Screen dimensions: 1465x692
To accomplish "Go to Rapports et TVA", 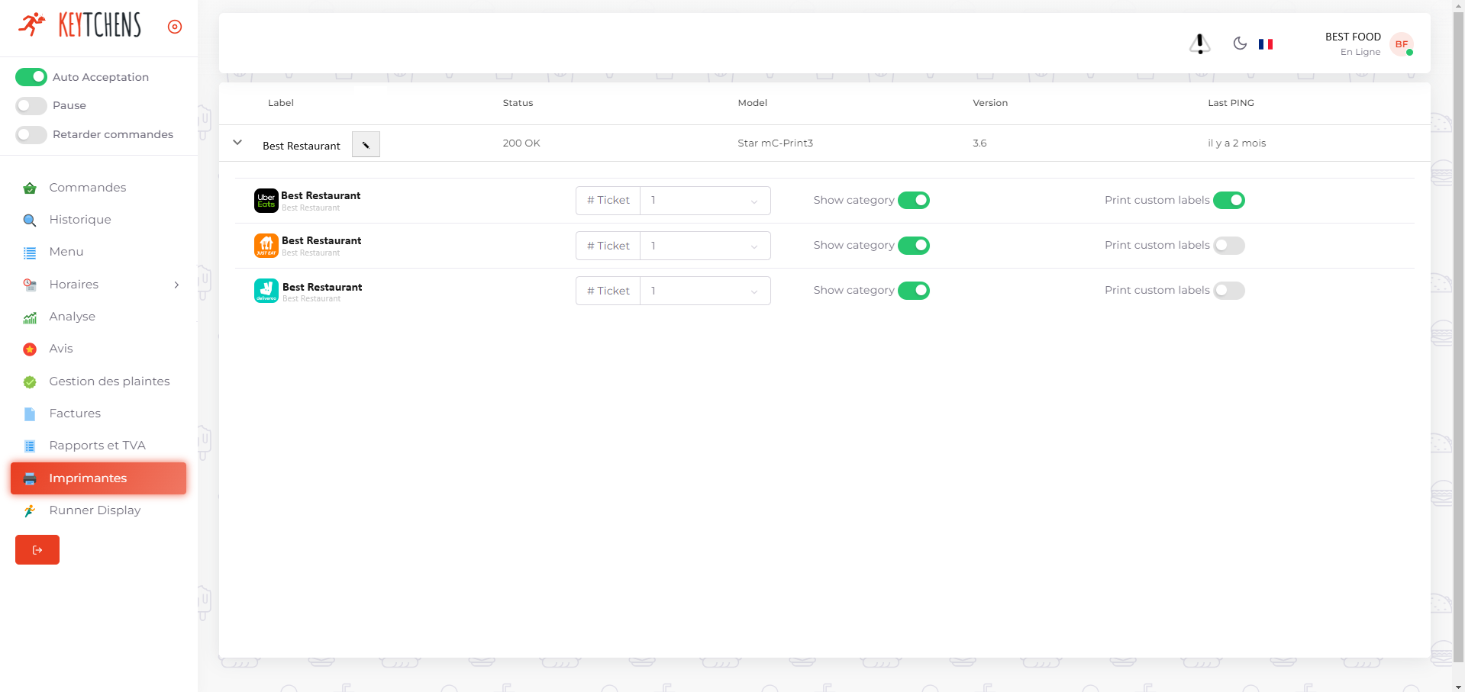I will tap(97, 446).
